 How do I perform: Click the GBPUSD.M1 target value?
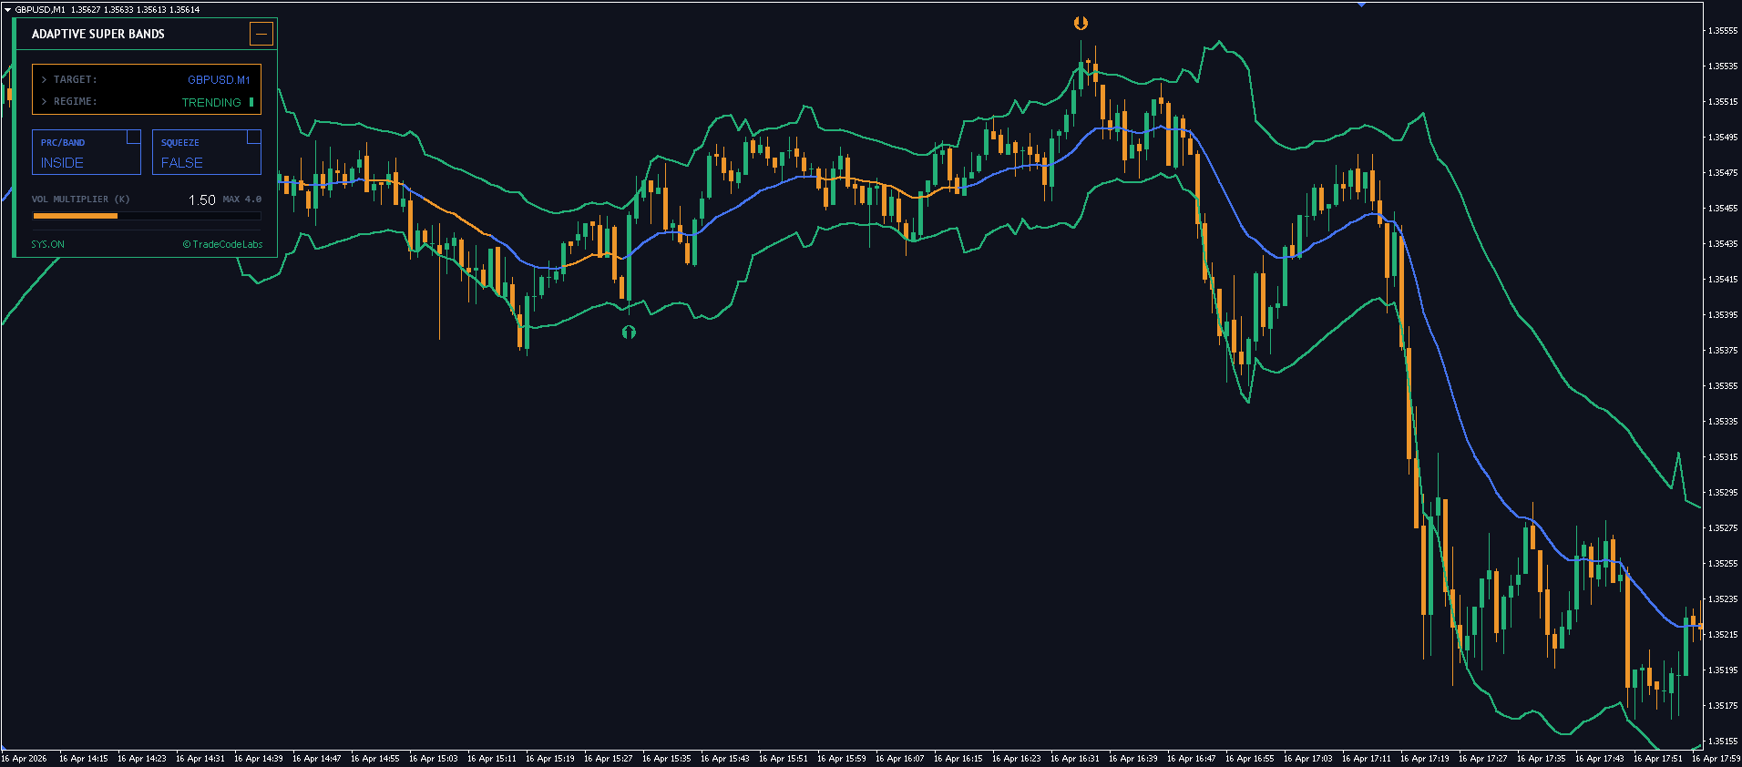pos(219,79)
